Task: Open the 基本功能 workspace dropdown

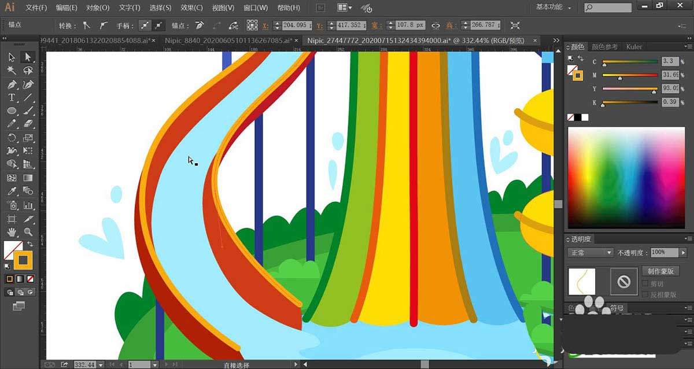Action: click(x=553, y=8)
